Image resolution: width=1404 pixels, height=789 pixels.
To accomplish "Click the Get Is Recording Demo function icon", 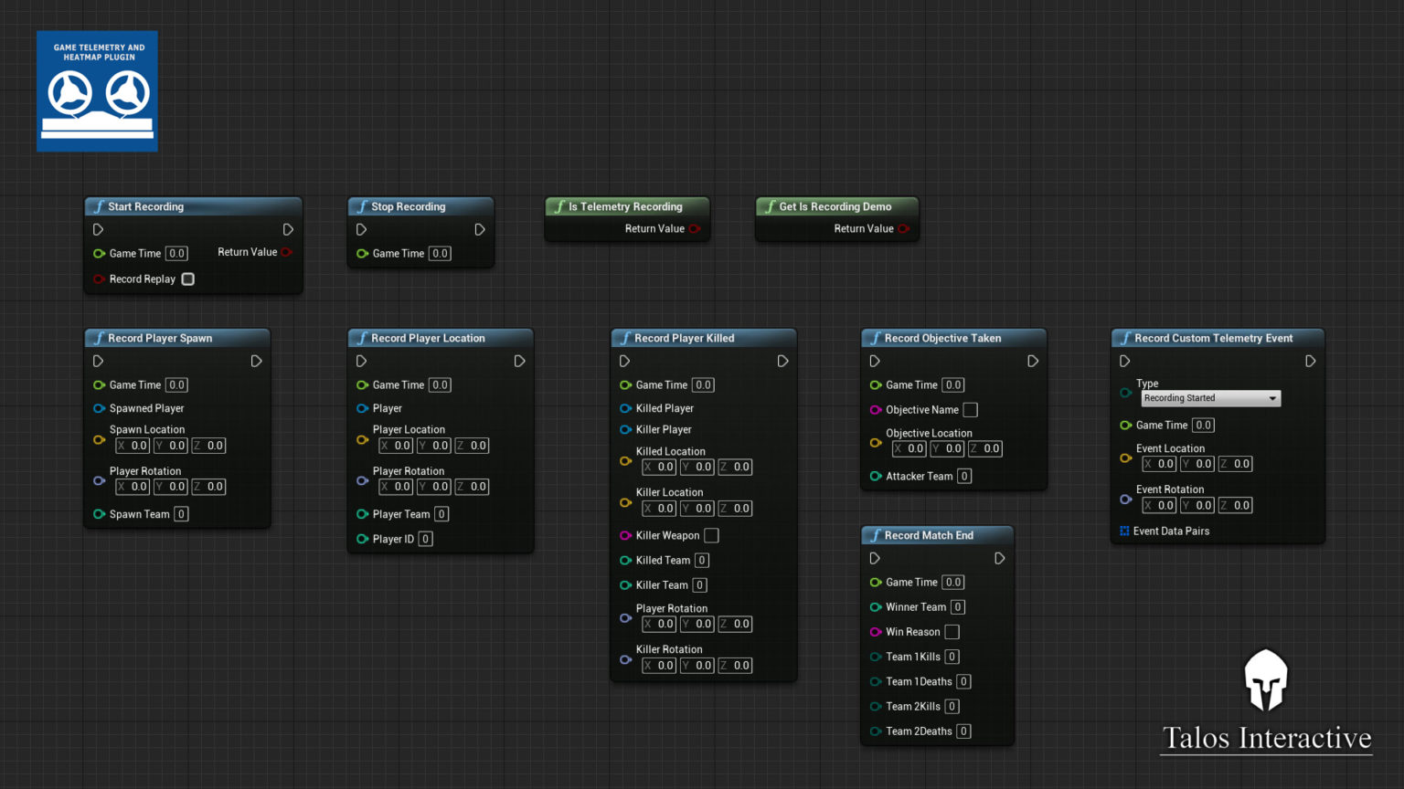I will 770,206.
